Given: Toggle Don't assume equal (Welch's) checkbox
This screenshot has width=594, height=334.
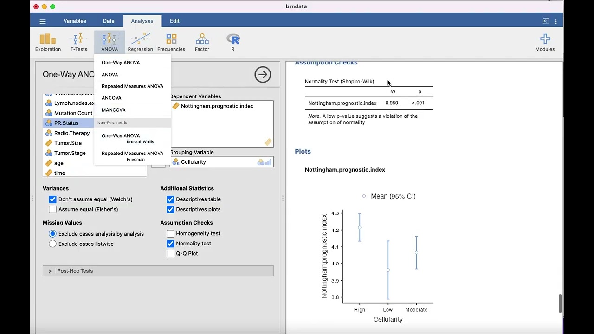Looking at the screenshot, I should [x=52, y=199].
